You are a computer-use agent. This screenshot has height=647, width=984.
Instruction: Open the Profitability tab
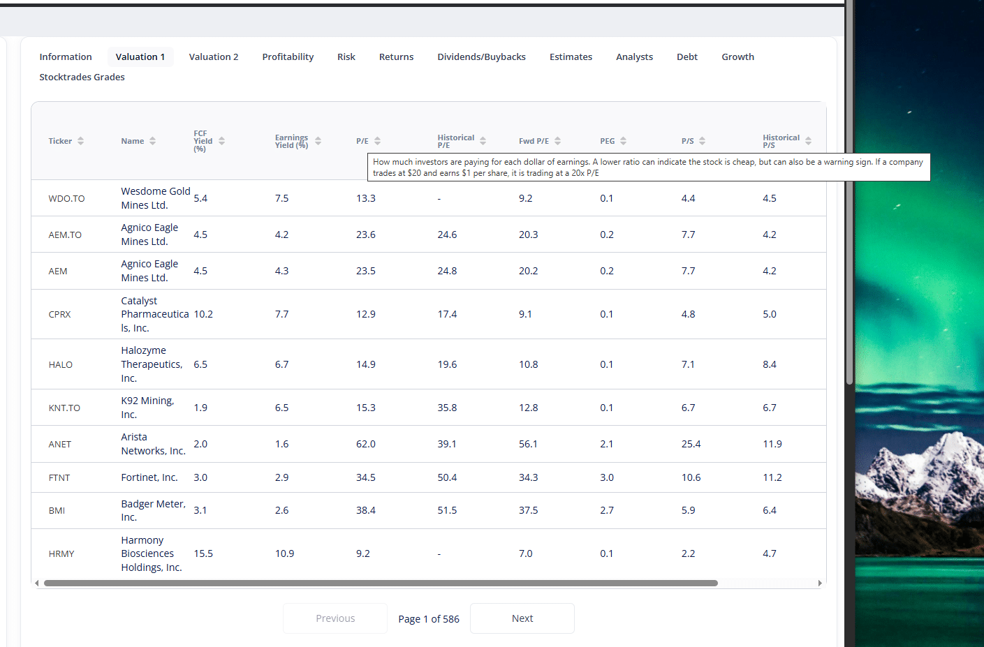pyautogui.click(x=288, y=57)
